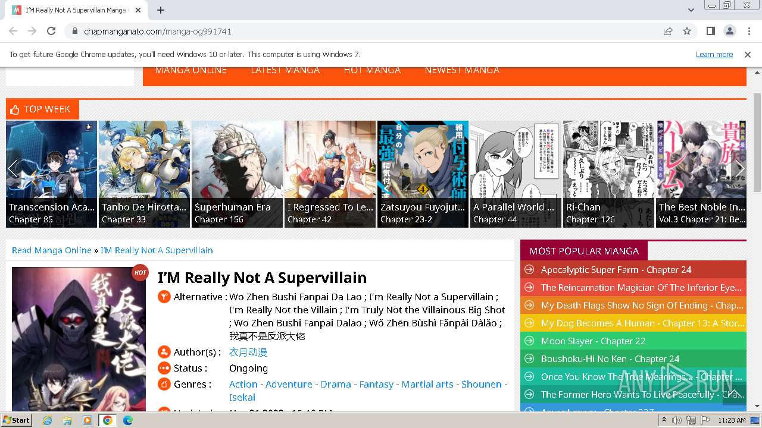
Task: Select the Shounen genre link
Action: [482, 385]
